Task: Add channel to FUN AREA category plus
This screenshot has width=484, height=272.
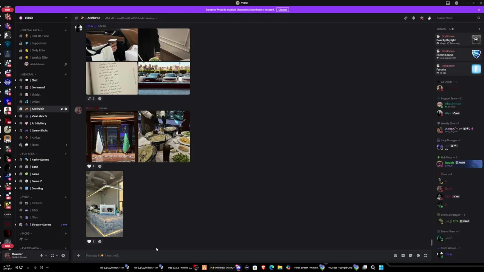Action: [x=66, y=154]
